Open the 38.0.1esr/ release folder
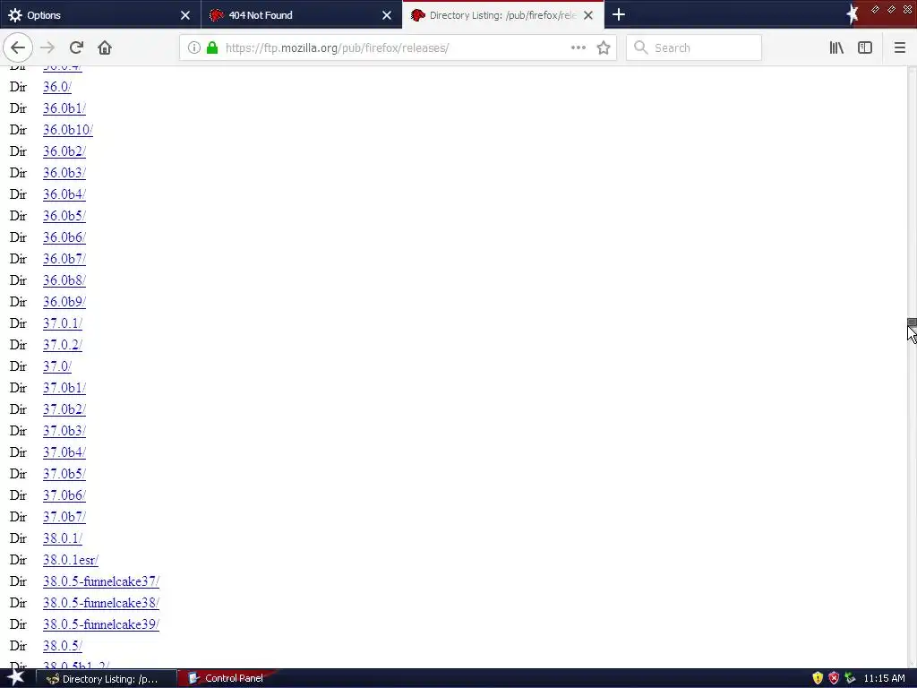Image resolution: width=917 pixels, height=688 pixels. tap(71, 560)
